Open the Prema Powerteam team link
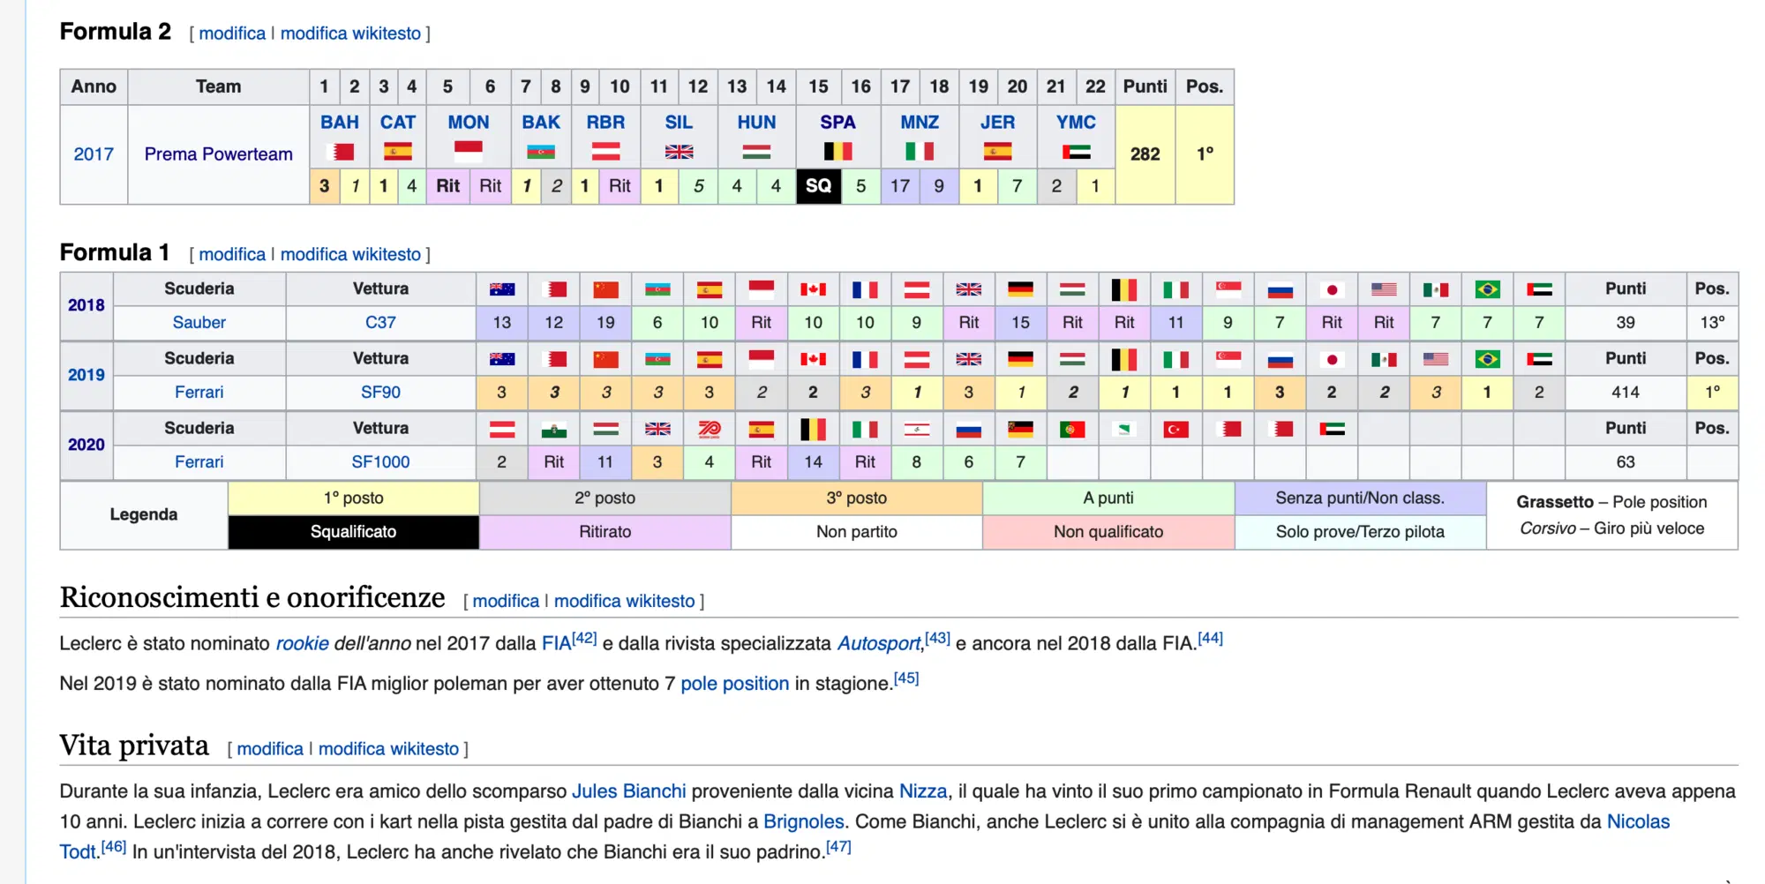The height and width of the screenshot is (884, 1765). [x=218, y=154]
